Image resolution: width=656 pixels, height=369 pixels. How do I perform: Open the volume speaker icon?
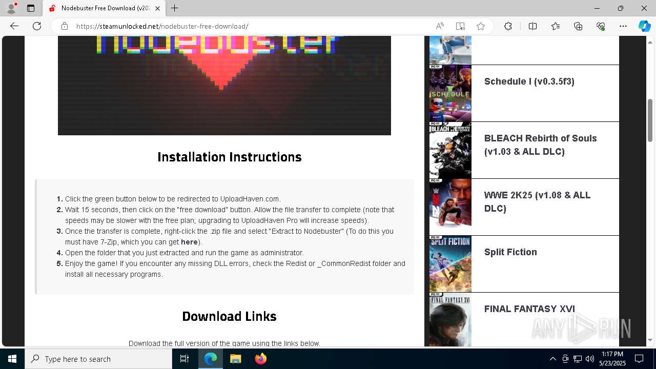pos(590,359)
